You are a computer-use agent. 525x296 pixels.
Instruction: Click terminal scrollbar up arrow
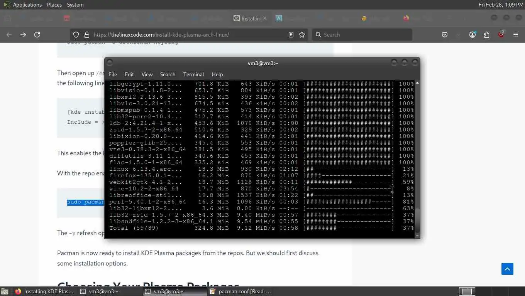pyautogui.click(x=417, y=83)
